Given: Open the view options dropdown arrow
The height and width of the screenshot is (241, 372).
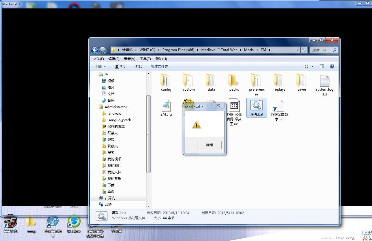Looking at the screenshot, I should [313, 66].
